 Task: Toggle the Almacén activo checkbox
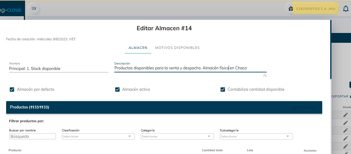[x=117, y=90]
